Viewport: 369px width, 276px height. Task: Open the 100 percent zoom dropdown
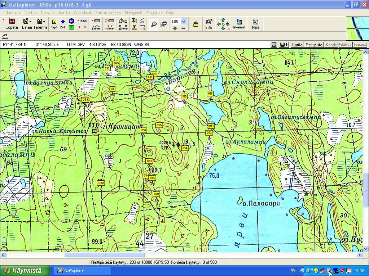coord(184,21)
